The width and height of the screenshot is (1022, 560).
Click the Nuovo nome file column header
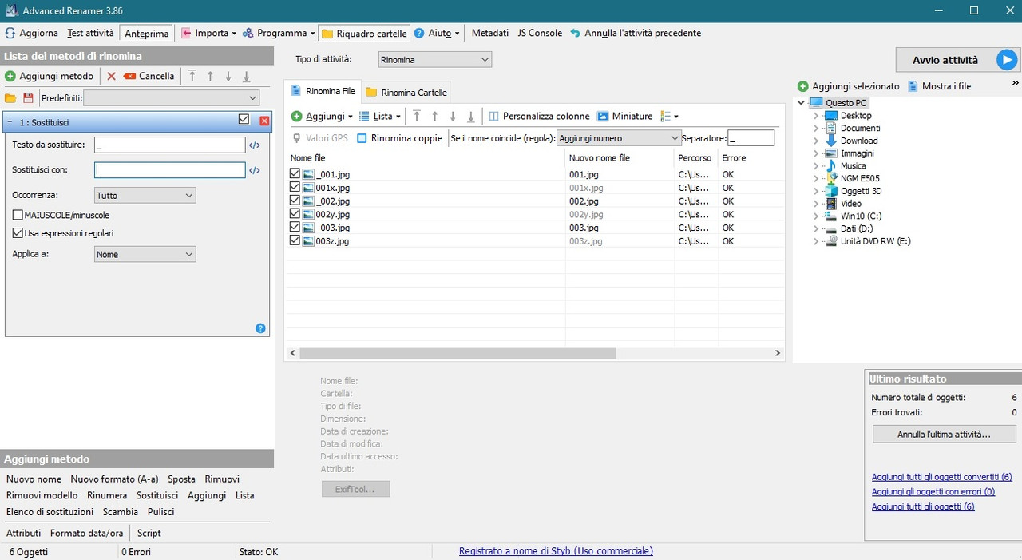pyautogui.click(x=620, y=158)
